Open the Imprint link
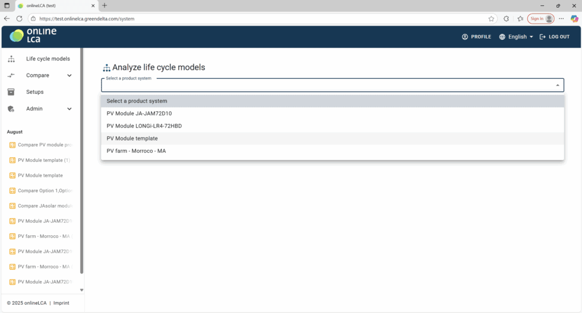Image resolution: width=582 pixels, height=313 pixels. pyautogui.click(x=61, y=303)
